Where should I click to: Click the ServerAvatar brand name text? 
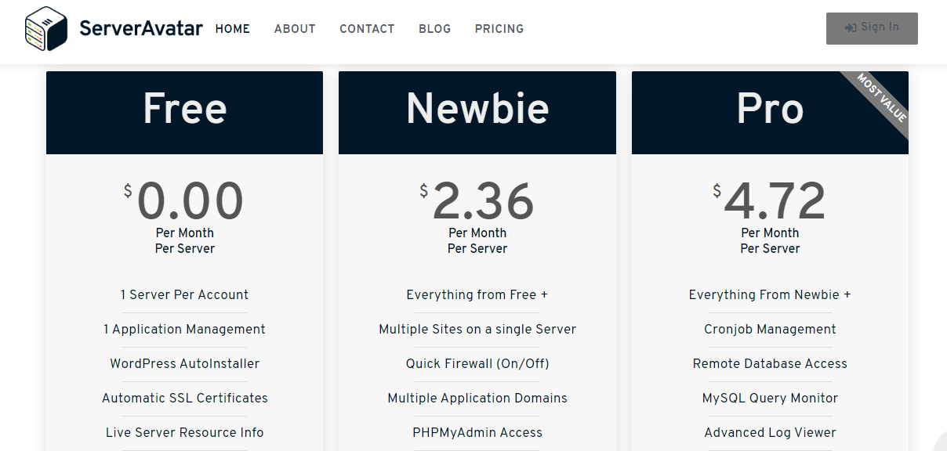[141, 29]
